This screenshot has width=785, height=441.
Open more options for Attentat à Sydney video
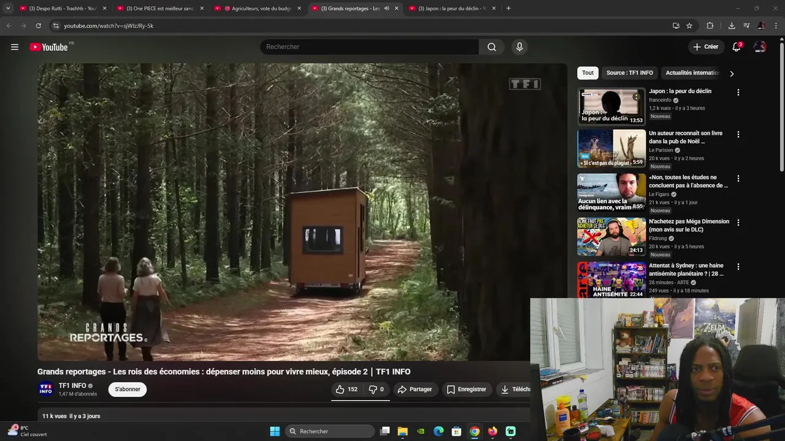tap(738, 266)
